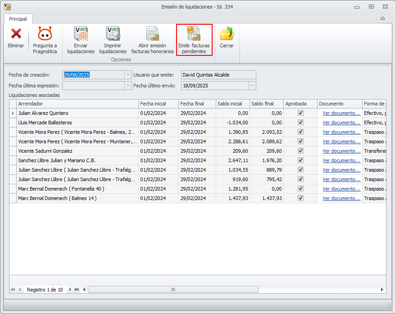Expand Fecha último envío date dropdown

click(252, 86)
